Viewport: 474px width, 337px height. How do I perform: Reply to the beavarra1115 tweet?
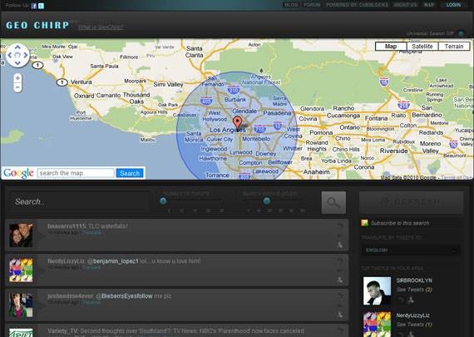tap(340, 225)
